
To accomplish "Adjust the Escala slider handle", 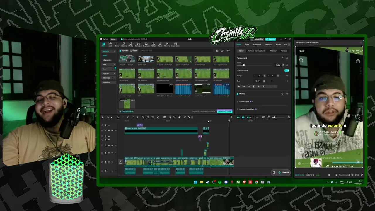I will coord(244,65).
